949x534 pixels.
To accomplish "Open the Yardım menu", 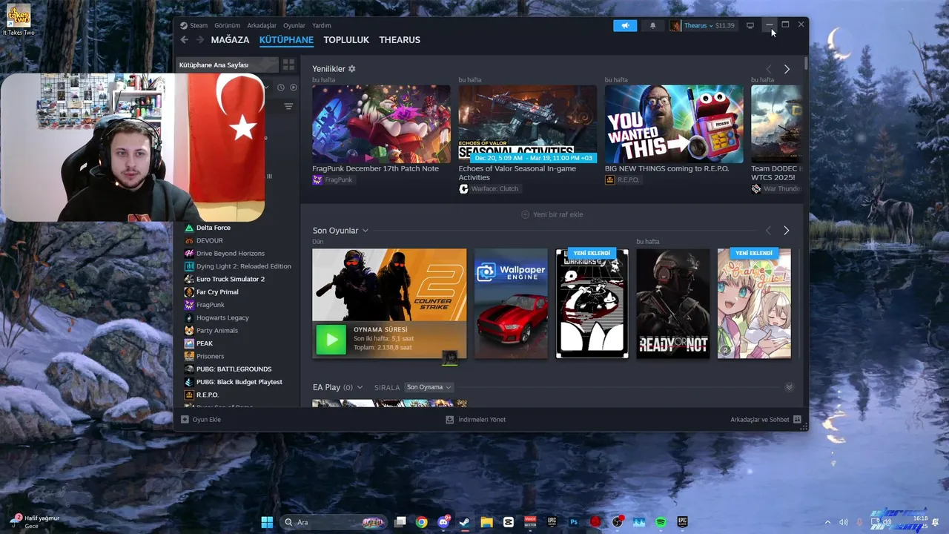I will [x=322, y=25].
